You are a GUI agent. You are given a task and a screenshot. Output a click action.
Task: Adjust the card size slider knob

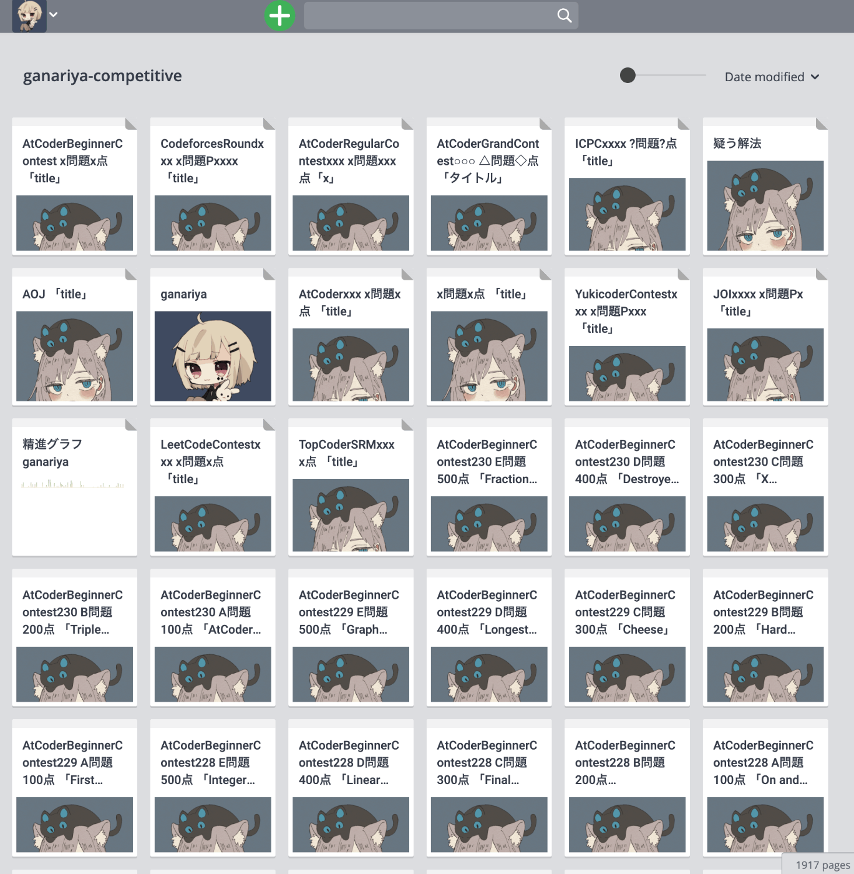click(628, 76)
